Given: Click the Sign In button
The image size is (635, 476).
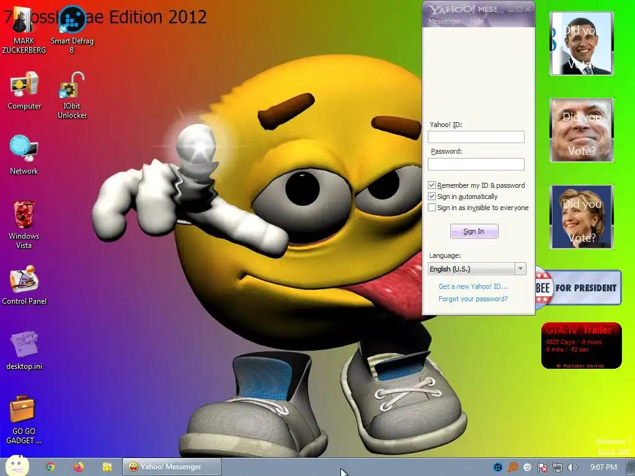Looking at the screenshot, I should click(474, 231).
